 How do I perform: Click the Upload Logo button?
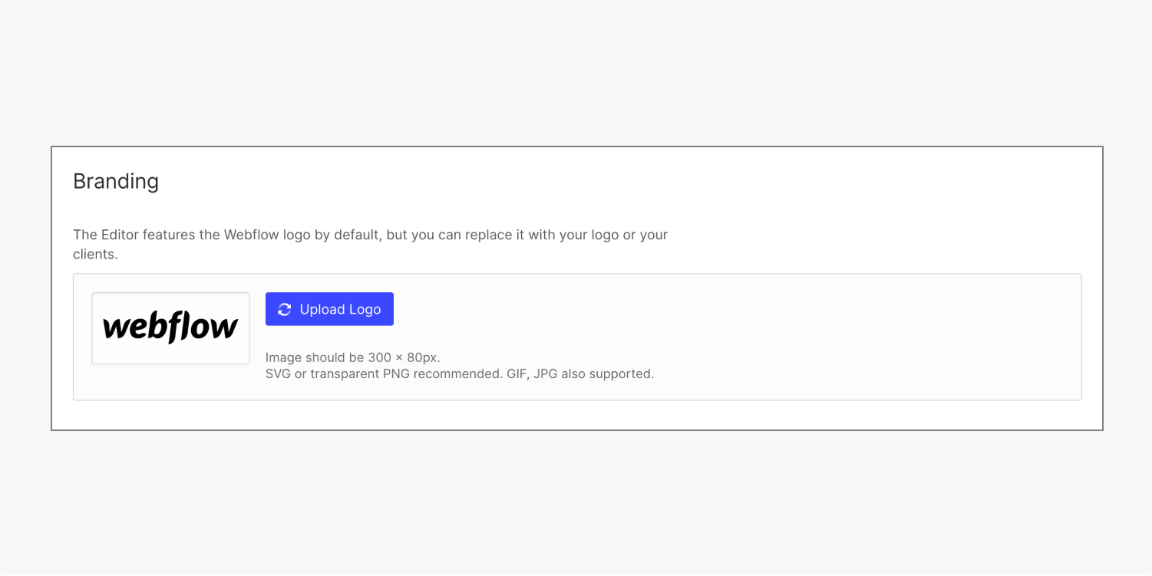pyautogui.click(x=329, y=309)
